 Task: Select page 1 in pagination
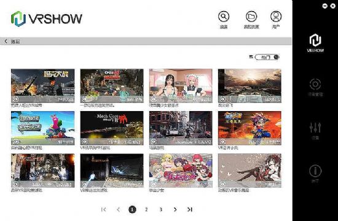point(132,209)
